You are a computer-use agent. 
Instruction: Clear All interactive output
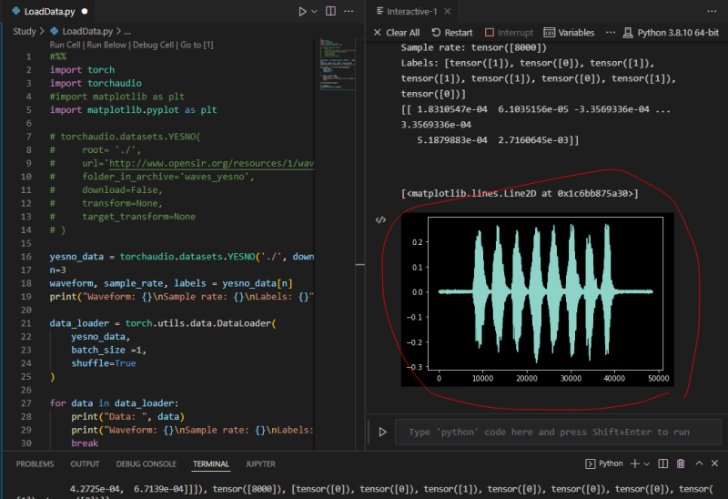click(397, 33)
